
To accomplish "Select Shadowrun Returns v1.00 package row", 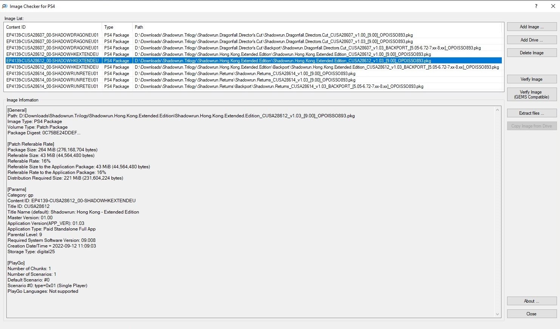I will pyautogui.click(x=253, y=74).
